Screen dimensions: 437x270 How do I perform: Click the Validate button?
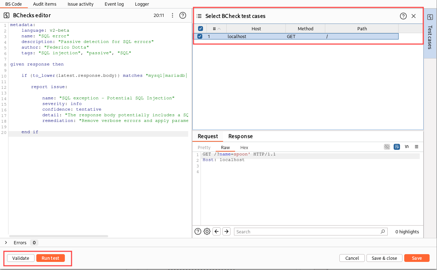click(x=21, y=258)
